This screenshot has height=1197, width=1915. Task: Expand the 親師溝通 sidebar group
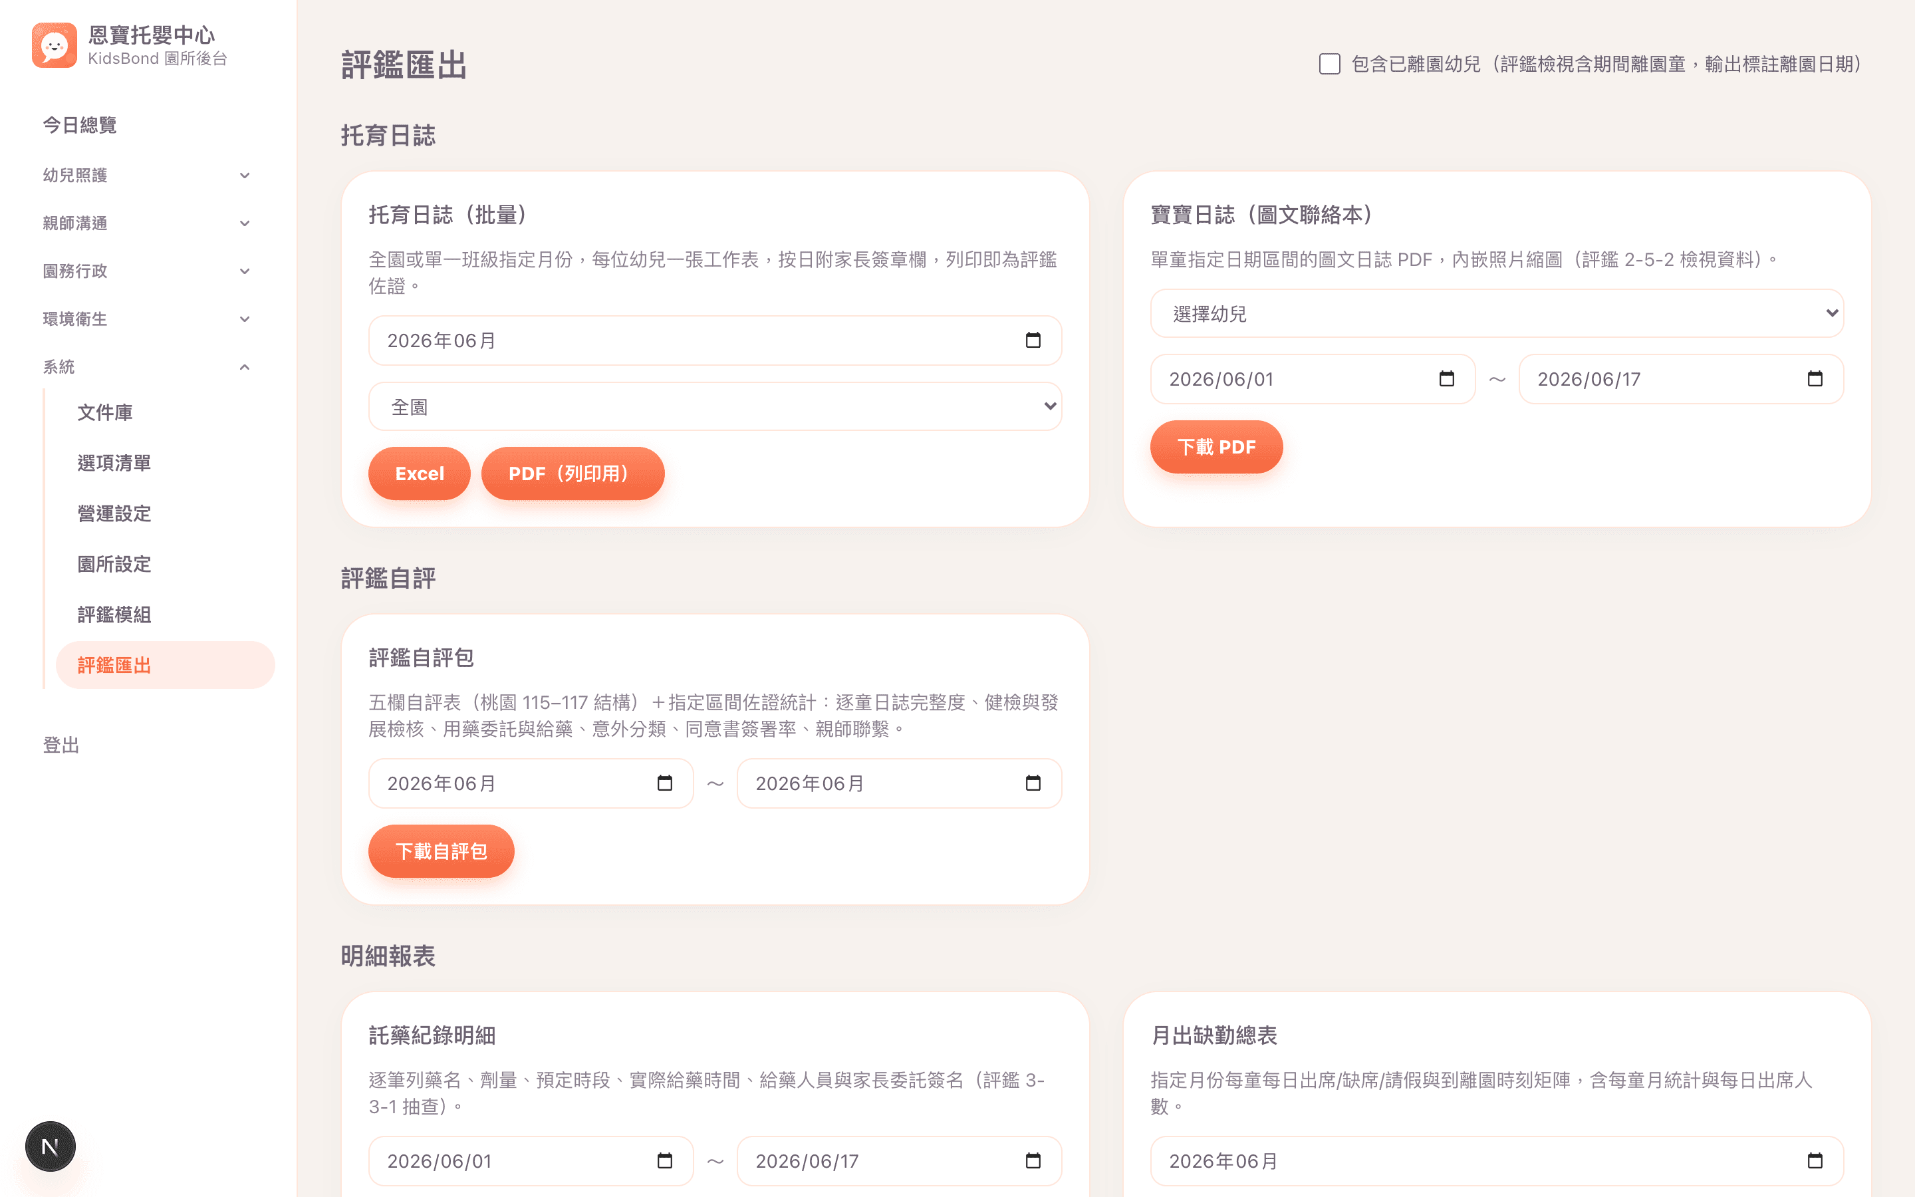[146, 223]
